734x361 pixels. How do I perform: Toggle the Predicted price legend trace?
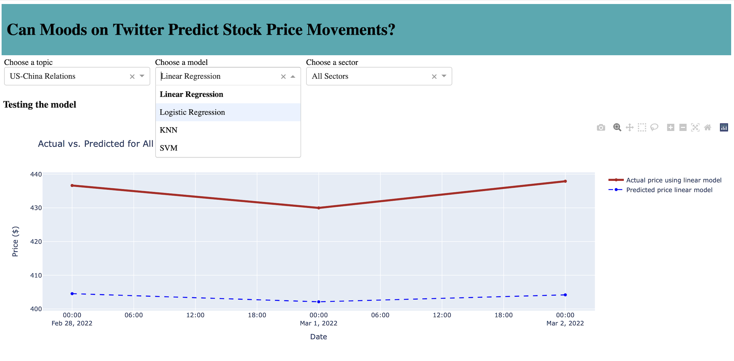[669, 190]
